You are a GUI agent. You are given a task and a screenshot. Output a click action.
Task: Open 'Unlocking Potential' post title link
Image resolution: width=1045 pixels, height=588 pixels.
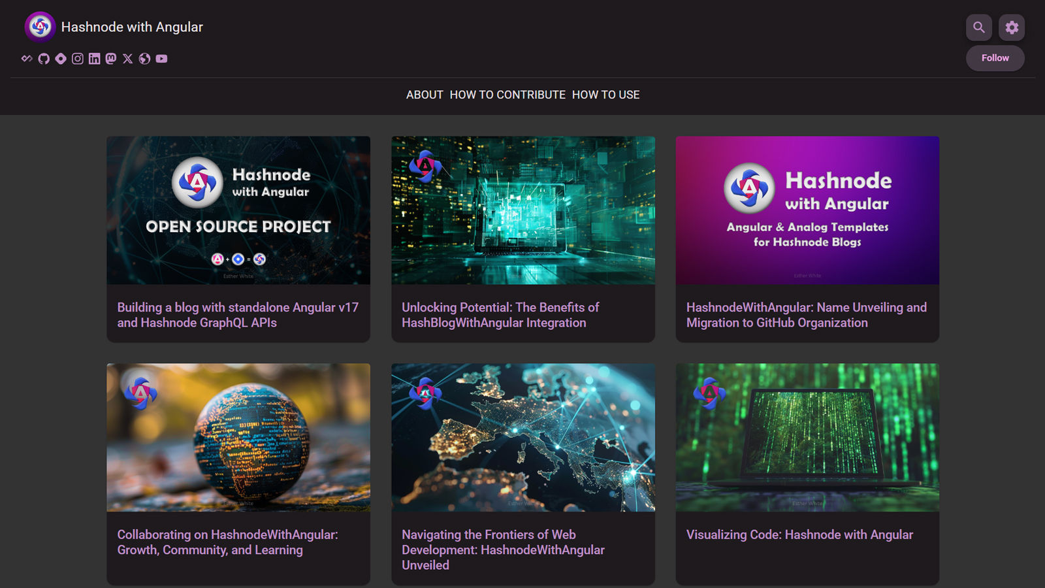click(x=500, y=315)
